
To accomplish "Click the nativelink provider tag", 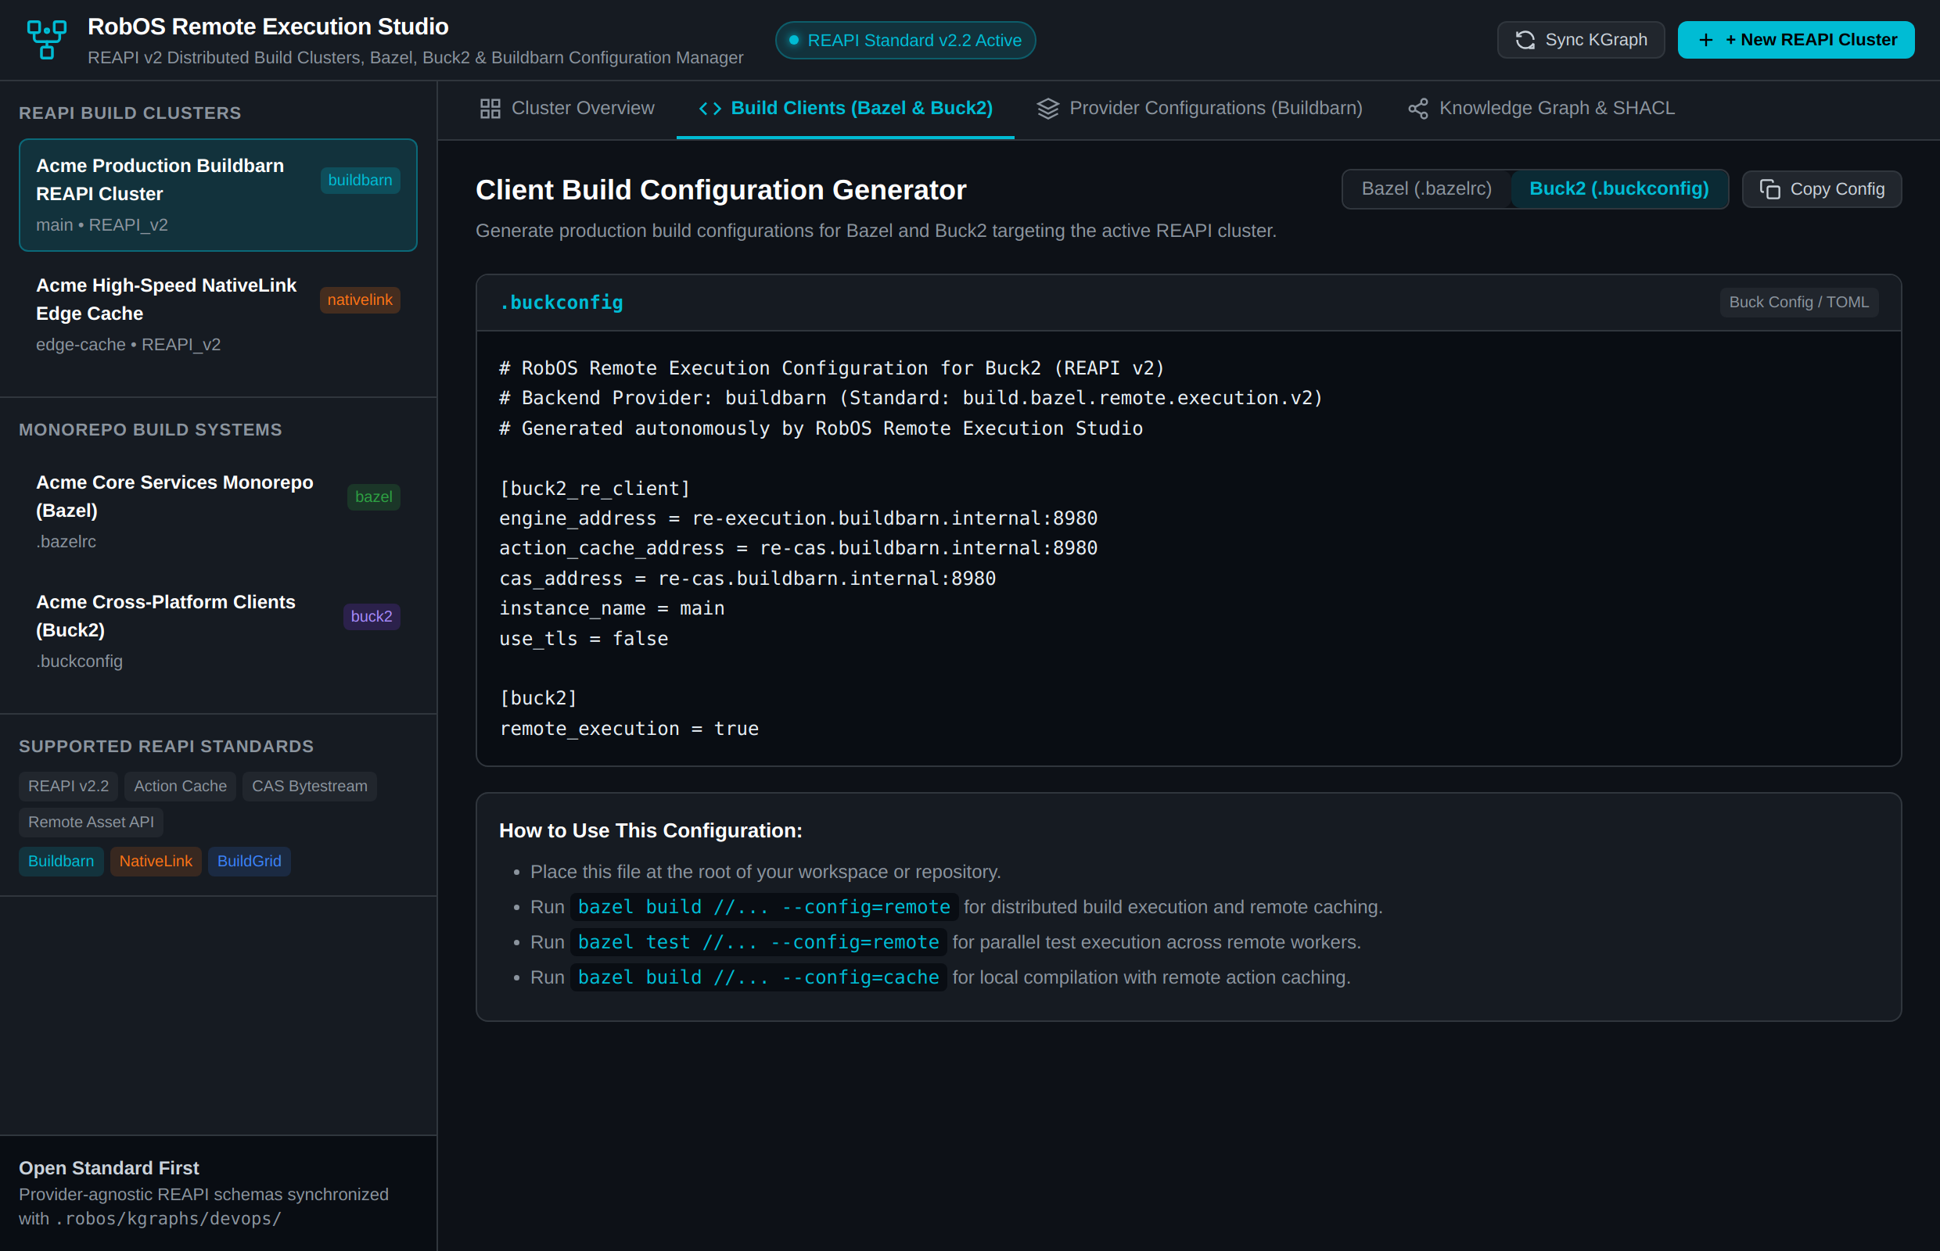I will (x=359, y=299).
